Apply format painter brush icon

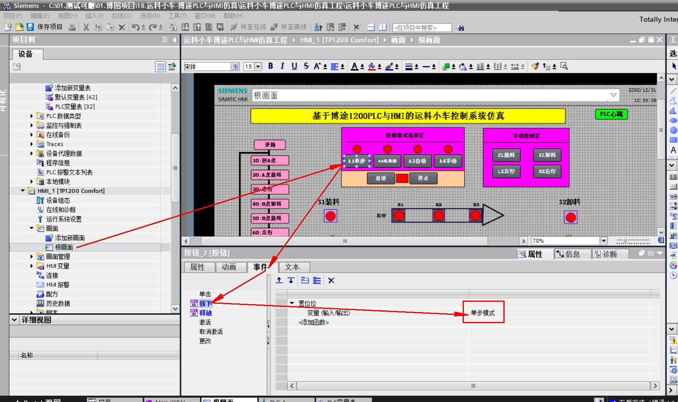535,66
